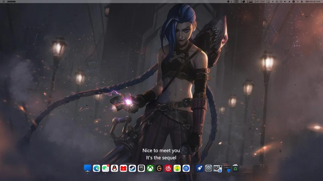Launch Epic Games launcher from dock
Screen dimensions: 323x181
[x=141, y=168]
